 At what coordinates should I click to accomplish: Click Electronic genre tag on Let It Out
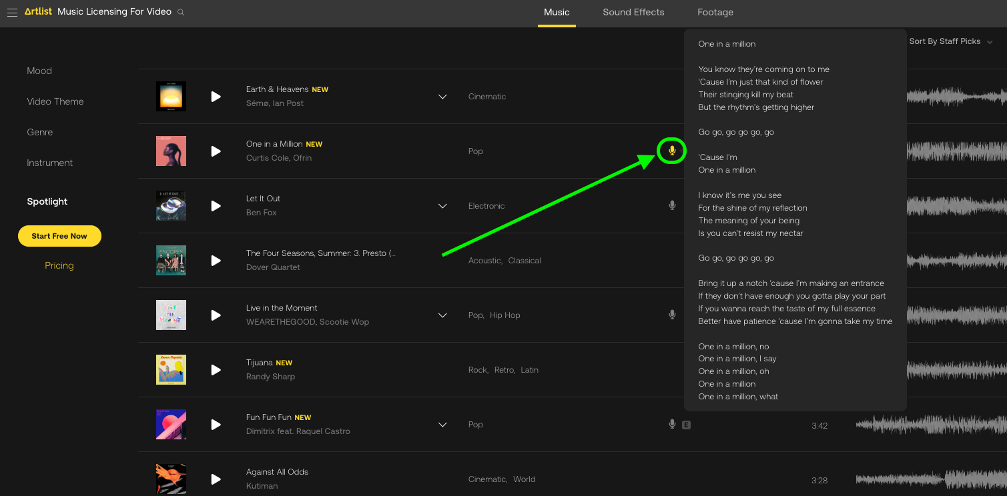pos(486,206)
